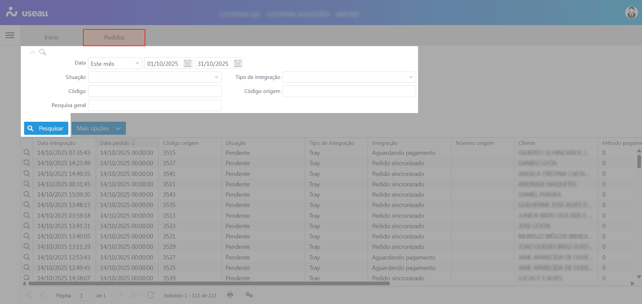This screenshot has width=642, height=304.
Task: Open details magnifier for order 3541
Action: 27,174
